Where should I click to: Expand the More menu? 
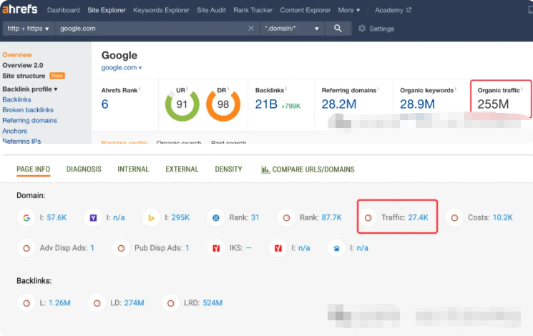point(349,10)
